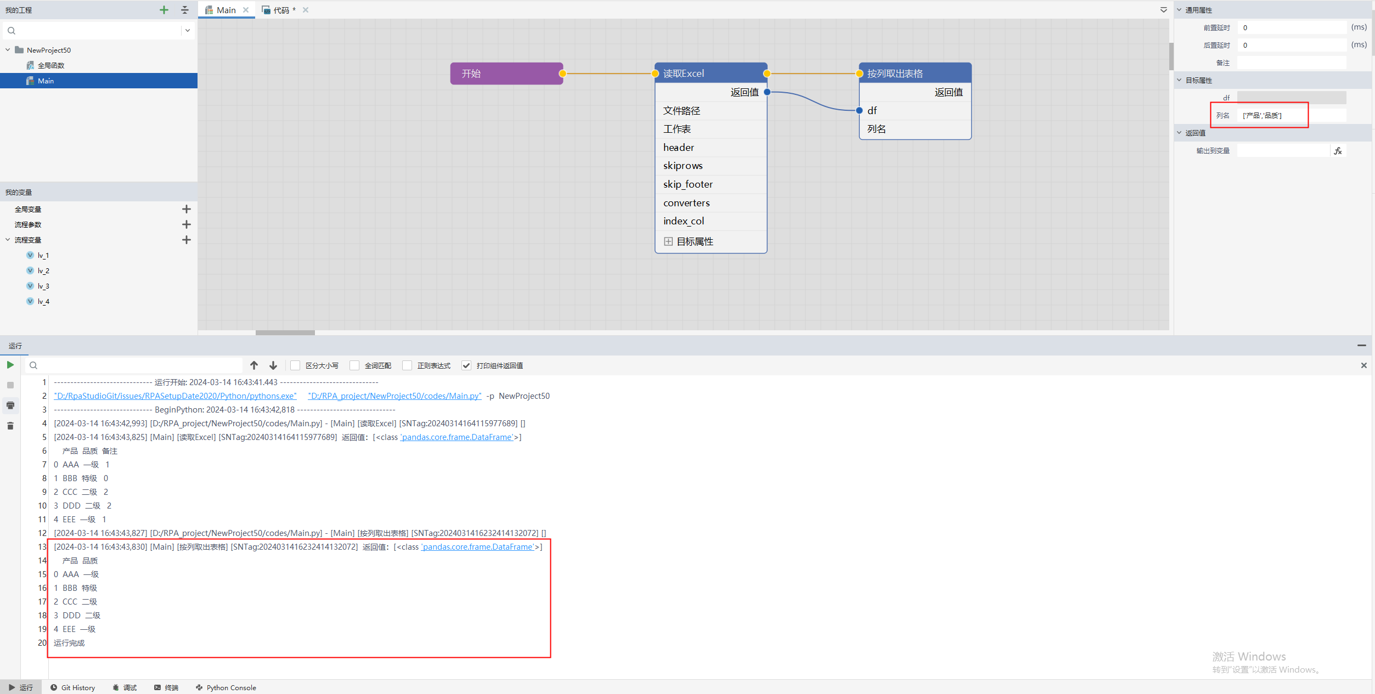Select variable lv_4

coord(43,301)
